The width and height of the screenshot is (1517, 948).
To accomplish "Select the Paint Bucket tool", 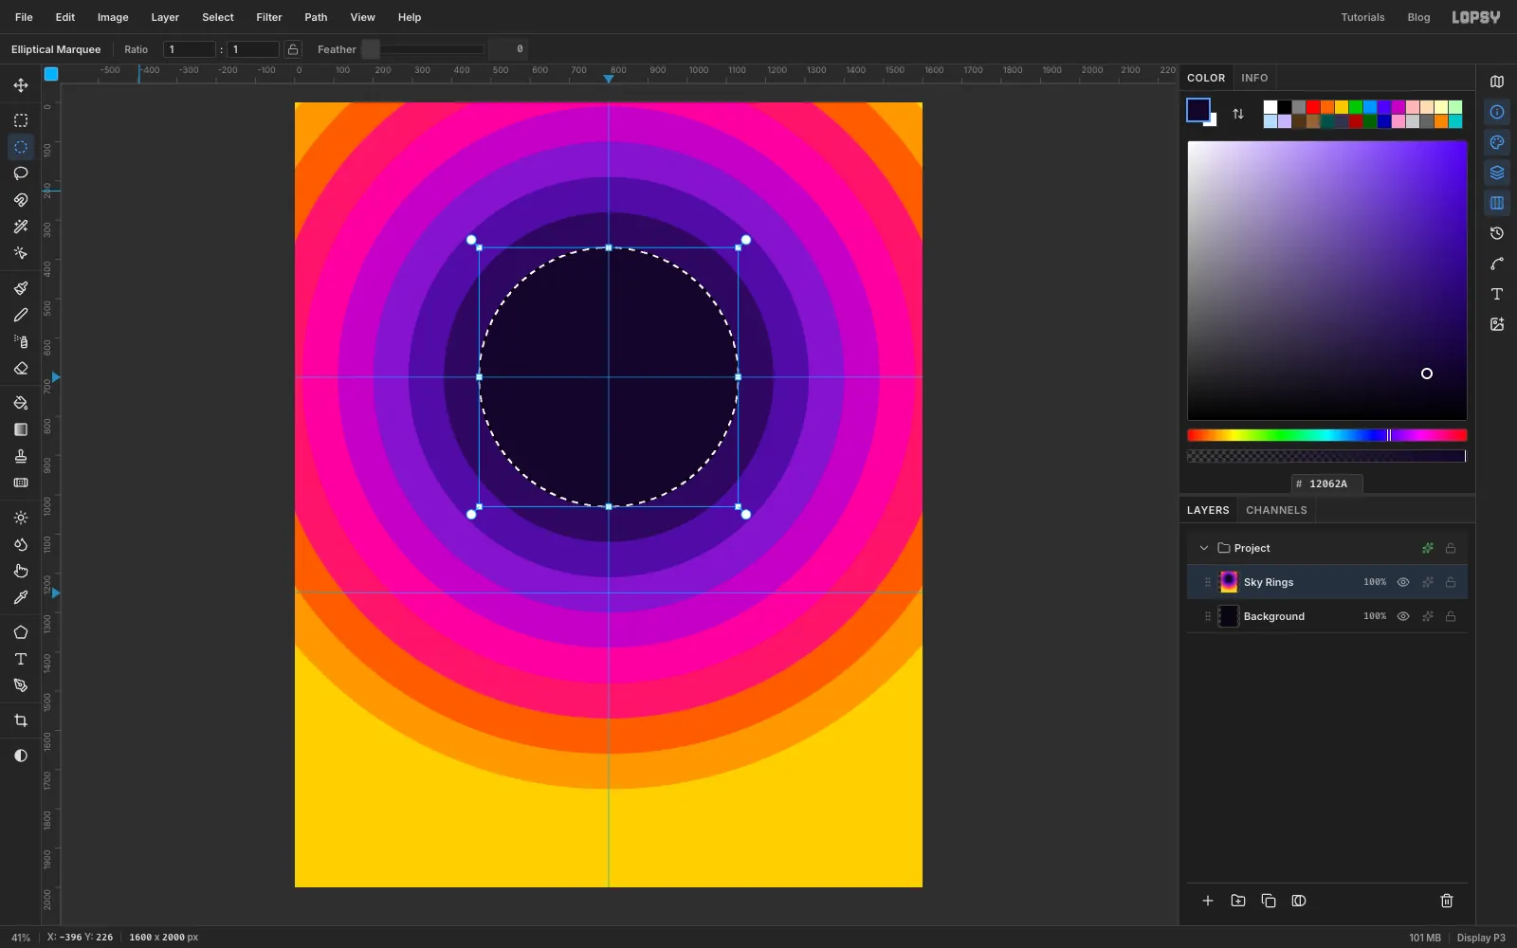I will 21,403.
